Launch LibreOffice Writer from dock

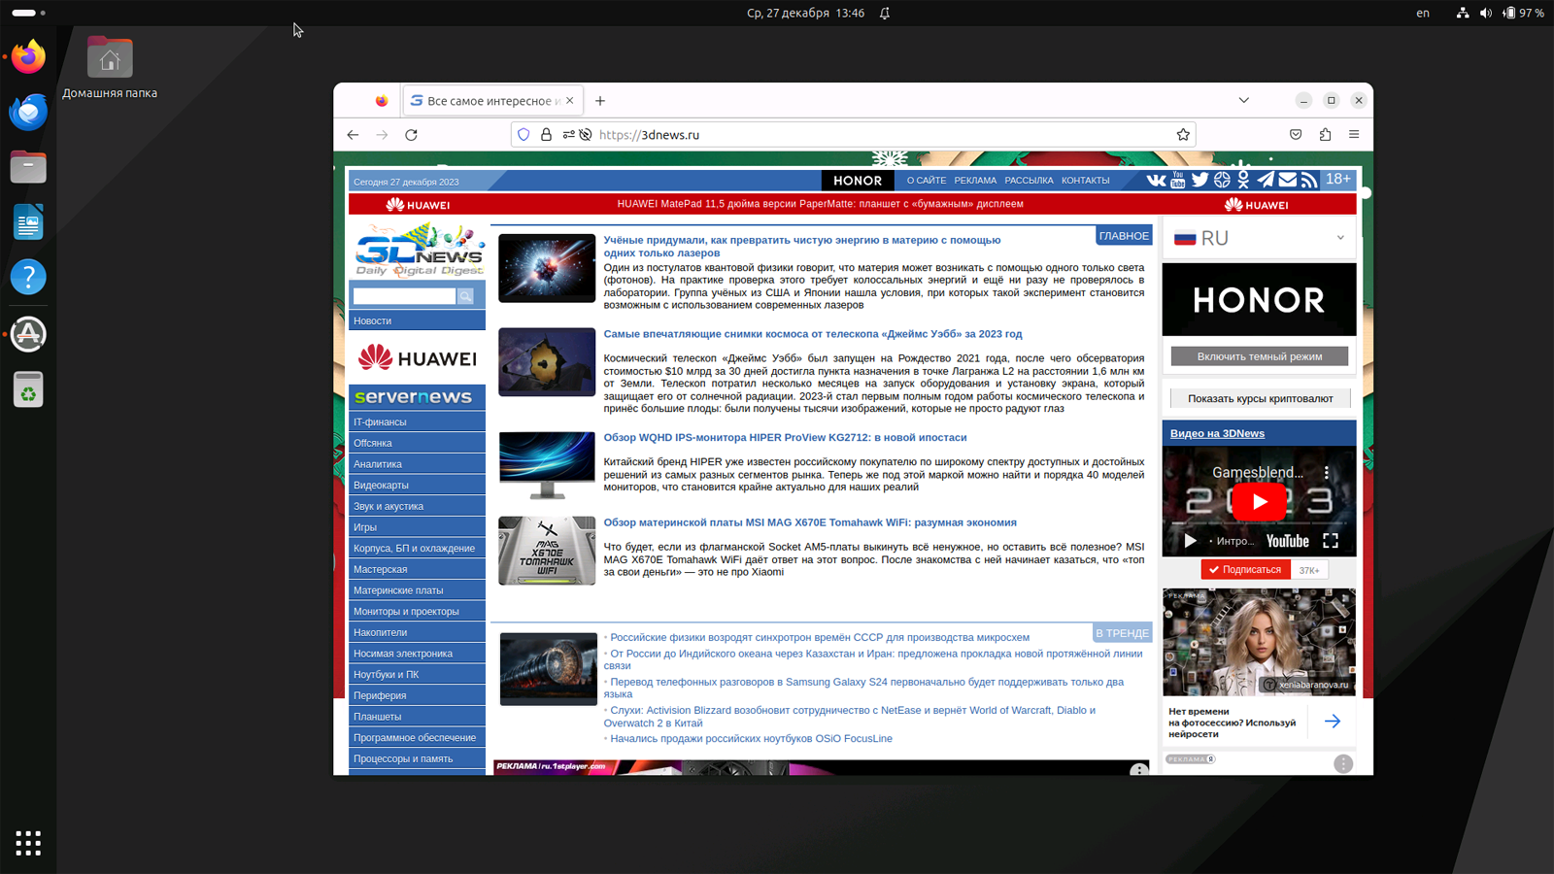[28, 222]
